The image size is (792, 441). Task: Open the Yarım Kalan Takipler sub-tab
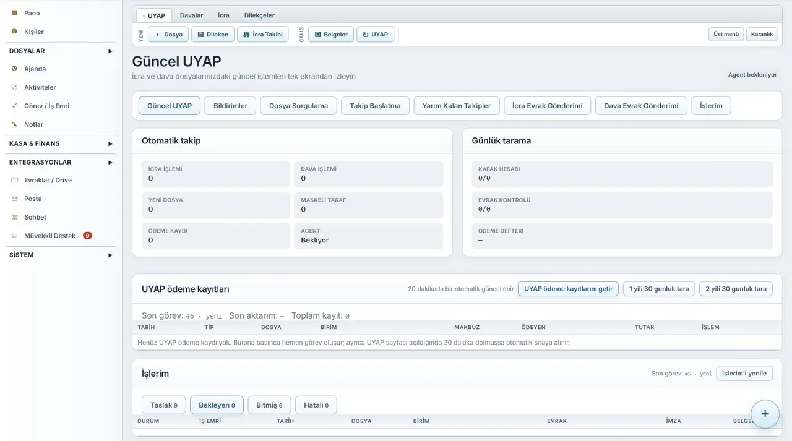[x=457, y=106]
